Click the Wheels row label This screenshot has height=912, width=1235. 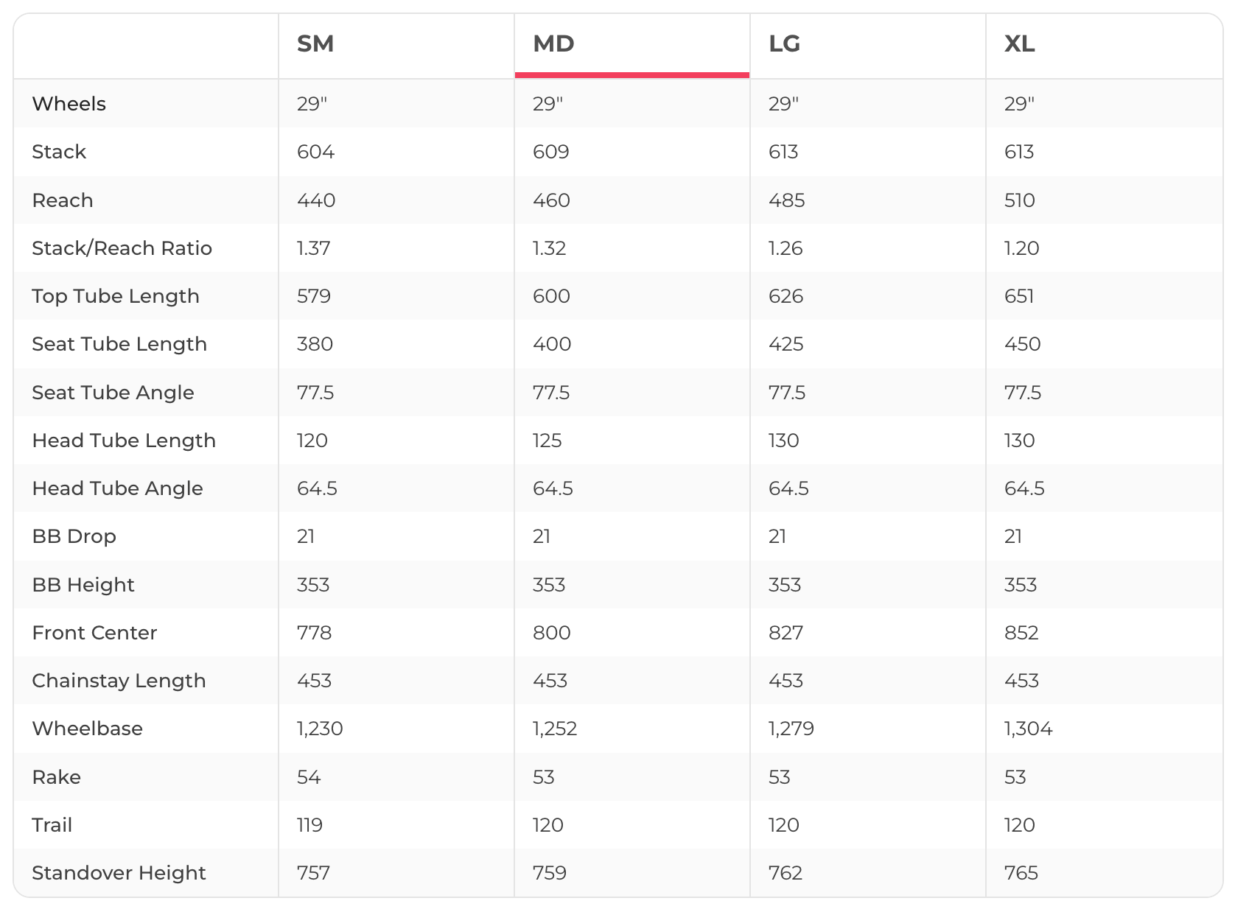coord(69,104)
